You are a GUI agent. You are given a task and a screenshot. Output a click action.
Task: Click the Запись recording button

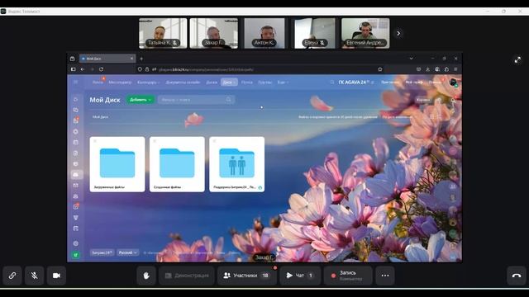(348, 276)
